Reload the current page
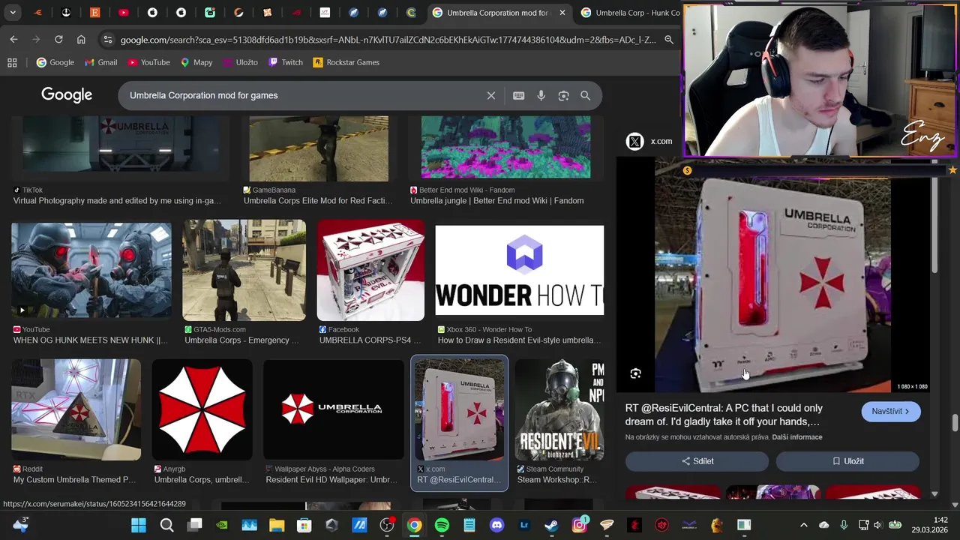Viewport: 960px width, 540px height. [58, 39]
